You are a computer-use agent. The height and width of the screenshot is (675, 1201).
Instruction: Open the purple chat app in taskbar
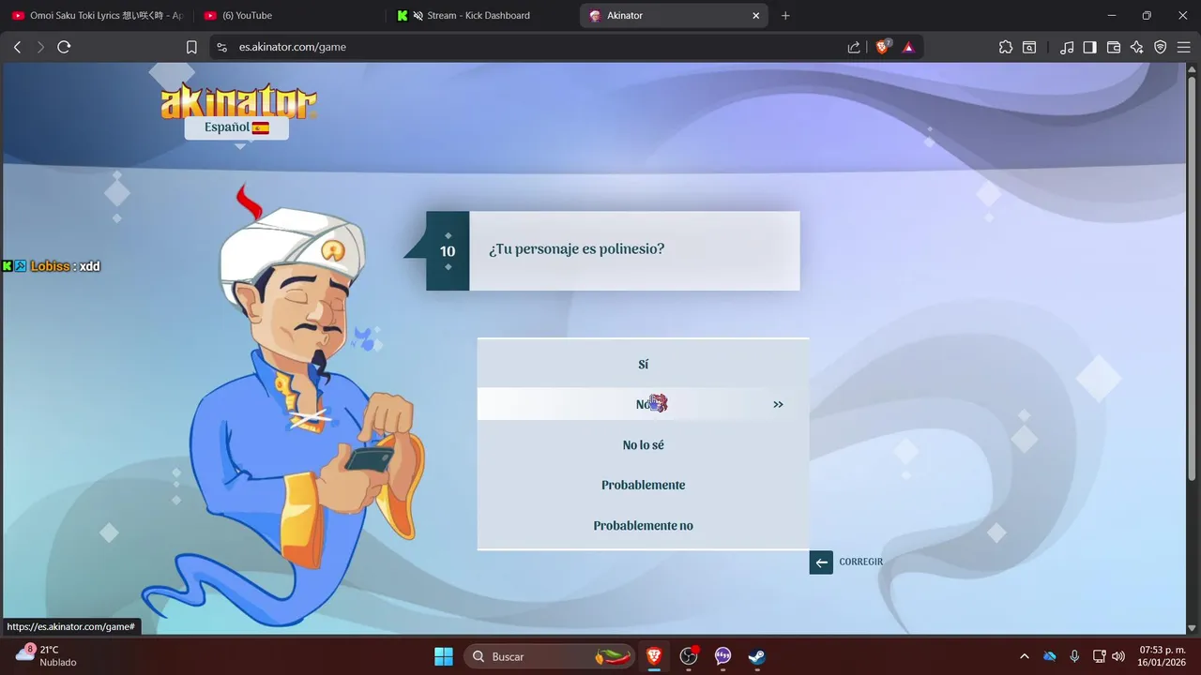click(722, 656)
